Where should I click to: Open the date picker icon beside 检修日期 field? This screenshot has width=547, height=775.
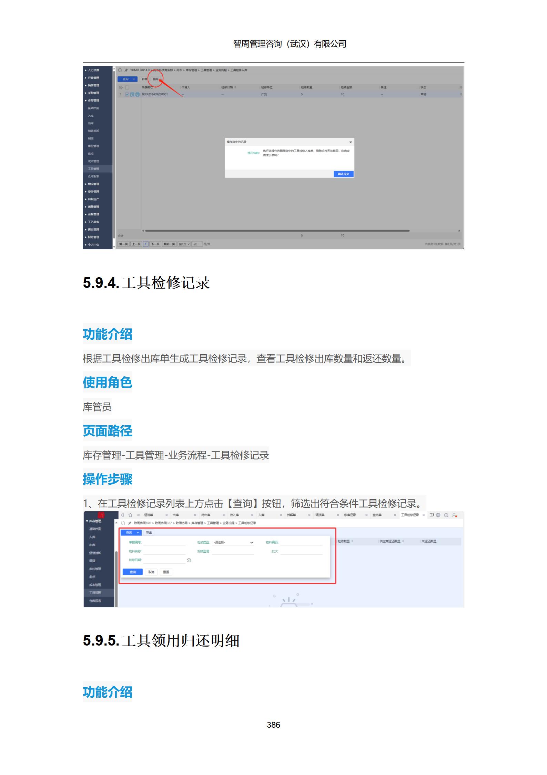coord(189,560)
